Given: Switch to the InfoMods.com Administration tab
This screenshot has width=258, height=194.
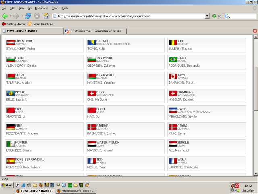Looking at the screenshot, I should point(95,31).
